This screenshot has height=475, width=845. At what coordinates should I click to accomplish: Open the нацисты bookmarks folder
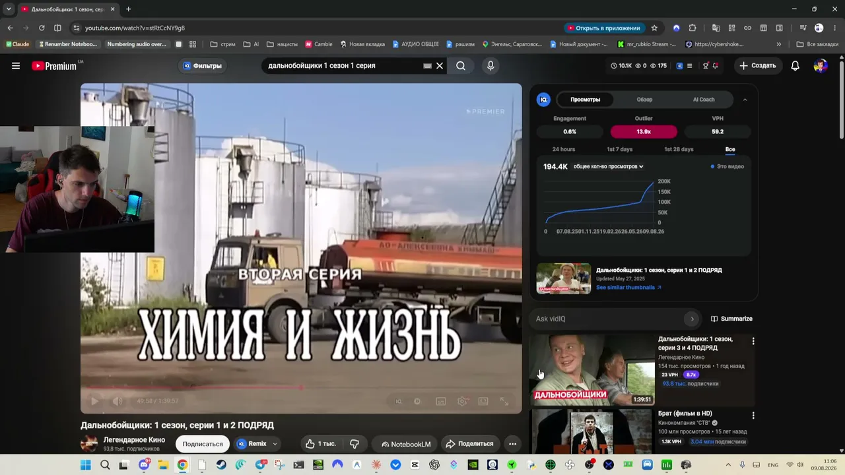[x=282, y=44]
